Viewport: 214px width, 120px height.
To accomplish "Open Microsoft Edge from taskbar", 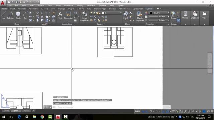I will pyautogui.click(x=19, y=117).
